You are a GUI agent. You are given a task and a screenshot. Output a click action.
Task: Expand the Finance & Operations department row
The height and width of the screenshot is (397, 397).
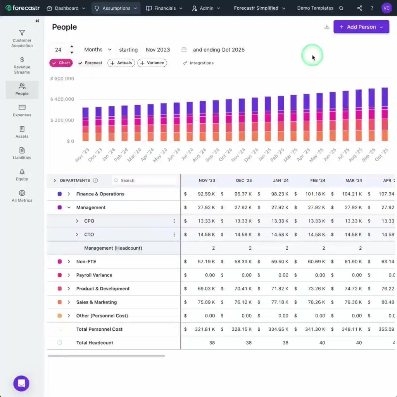[69, 194]
